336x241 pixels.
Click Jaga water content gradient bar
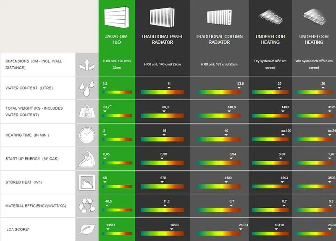click(x=117, y=92)
